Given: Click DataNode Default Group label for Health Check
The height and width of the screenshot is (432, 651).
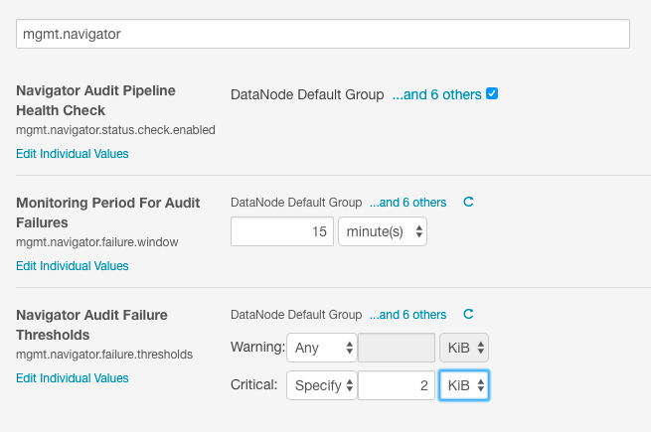Looking at the screenshot, I should click(307, 95).
